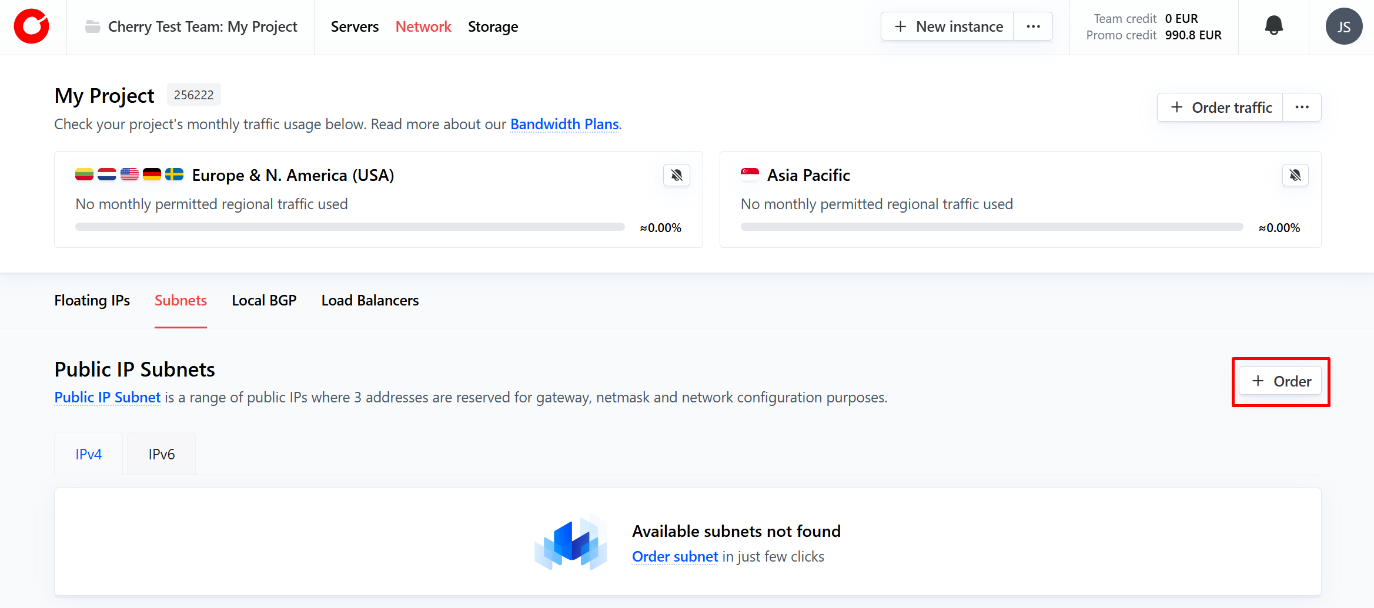The image size is (1374, 608).
Task: Expand more options beside New instance
Action: click(1033, 26)
